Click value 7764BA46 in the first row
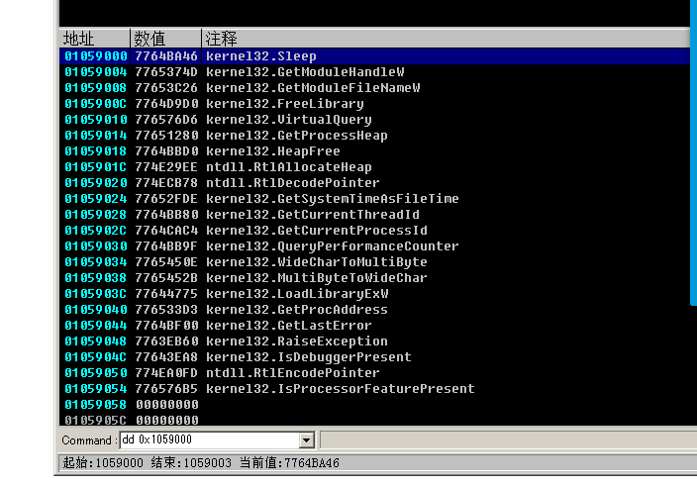This screenshot has height=487, width=697. pyautogui.click(x=166, y=56)
